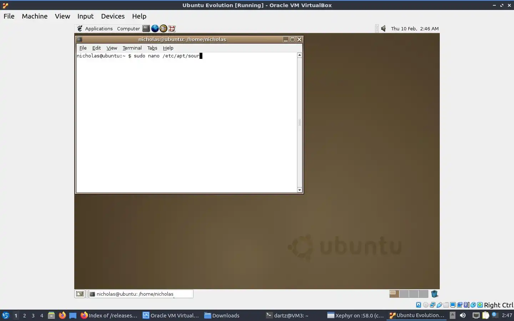Open the terminal window menu icon
The width and height of the screenshot is (514, 321).
coord(79,39)
